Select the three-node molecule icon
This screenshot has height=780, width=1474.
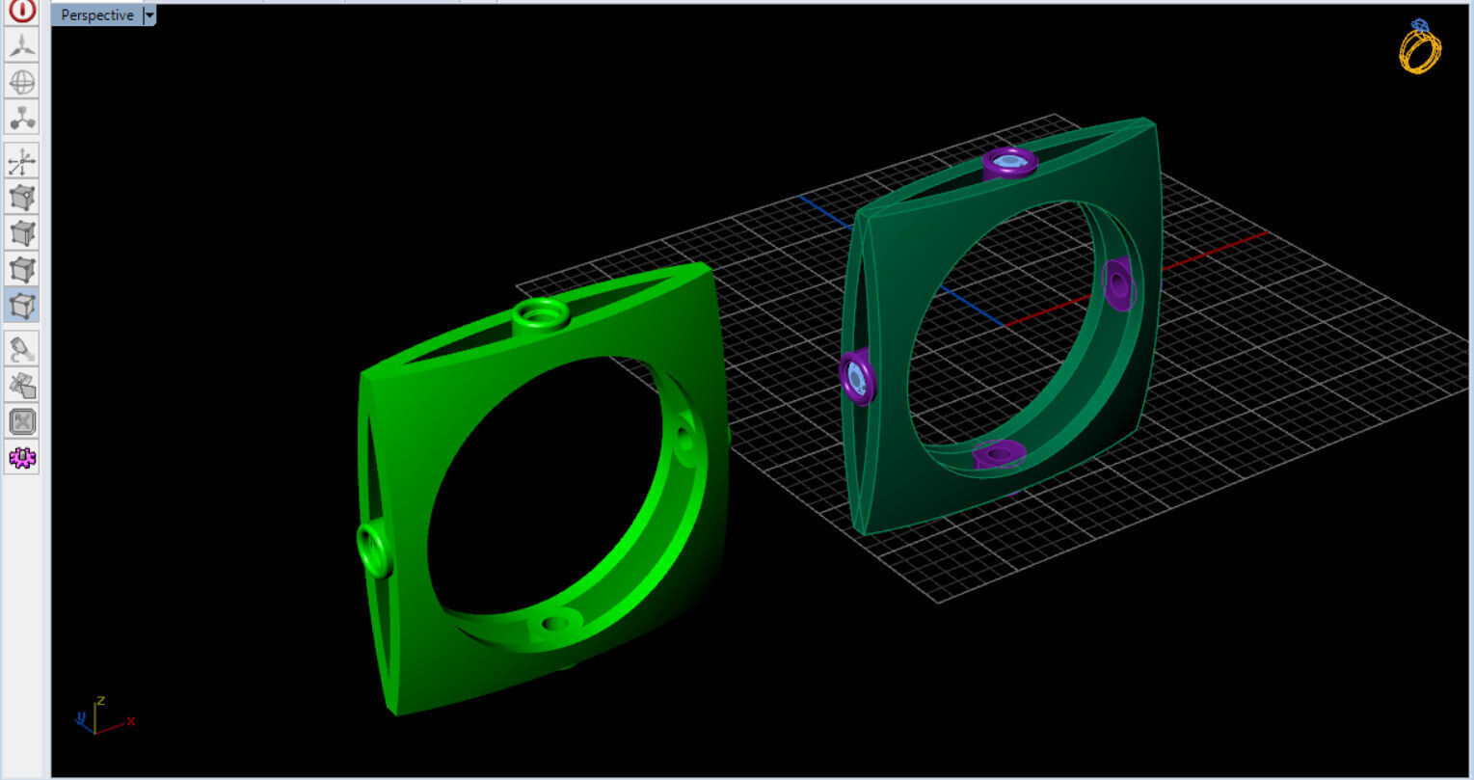pyautogui.click(x=22, y=117)
